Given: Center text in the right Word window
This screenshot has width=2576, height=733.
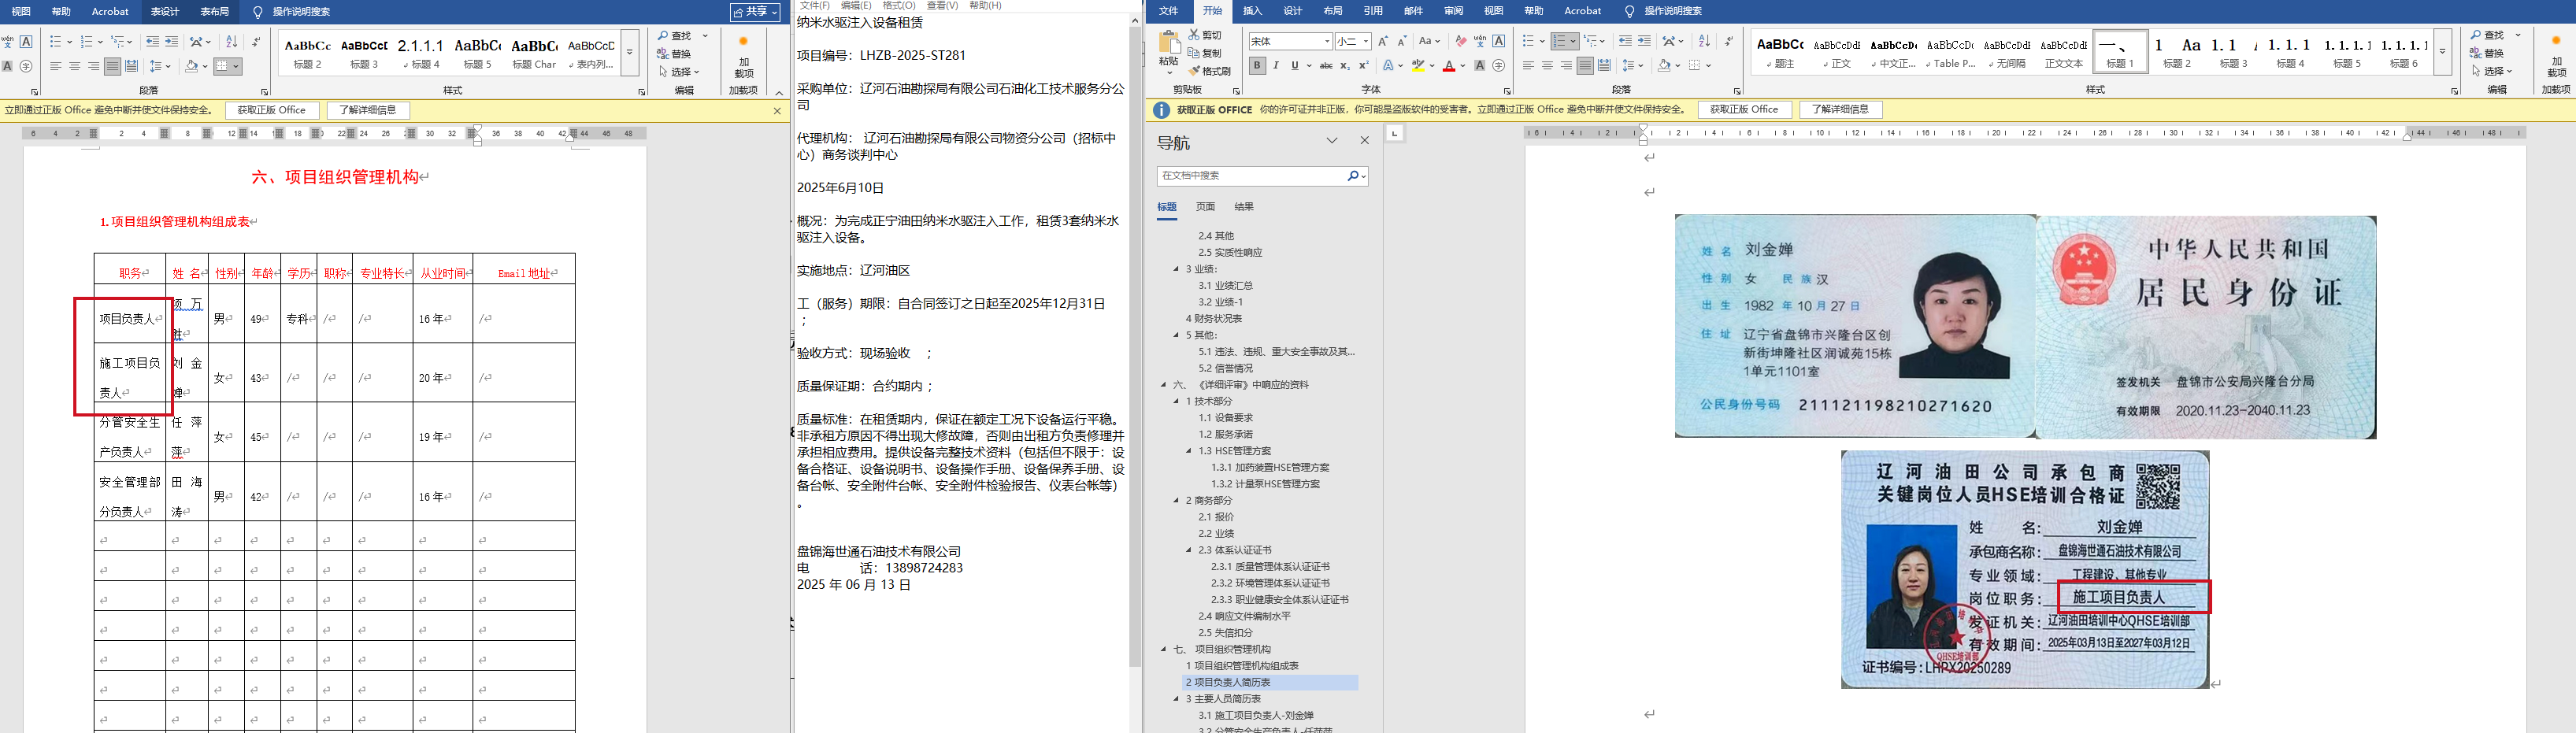Looking at the screenshot, I should (1547, 66).
